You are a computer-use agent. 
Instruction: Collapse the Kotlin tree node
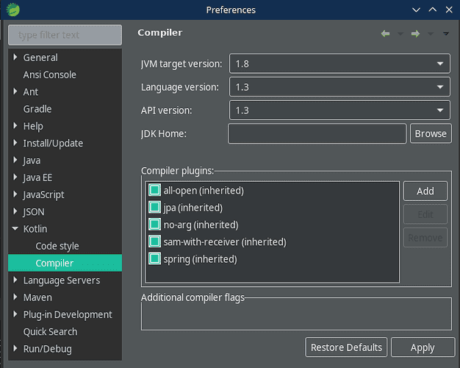tap(16, 229)
